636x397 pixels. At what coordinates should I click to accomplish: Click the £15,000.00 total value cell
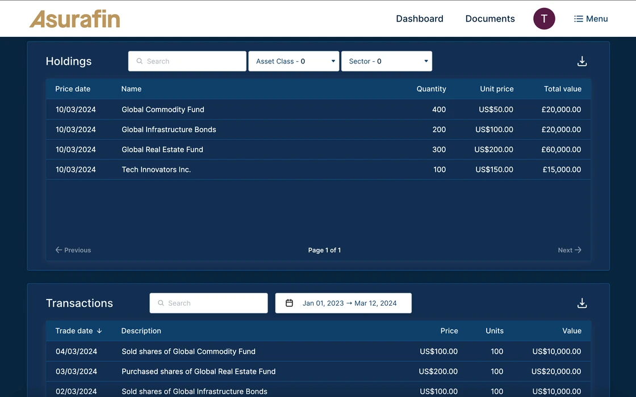tap(562, 170)
